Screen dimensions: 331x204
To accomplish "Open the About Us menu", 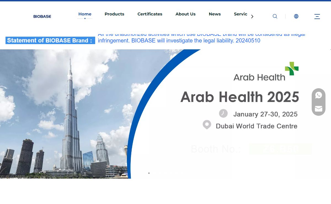I will [185, 14].
